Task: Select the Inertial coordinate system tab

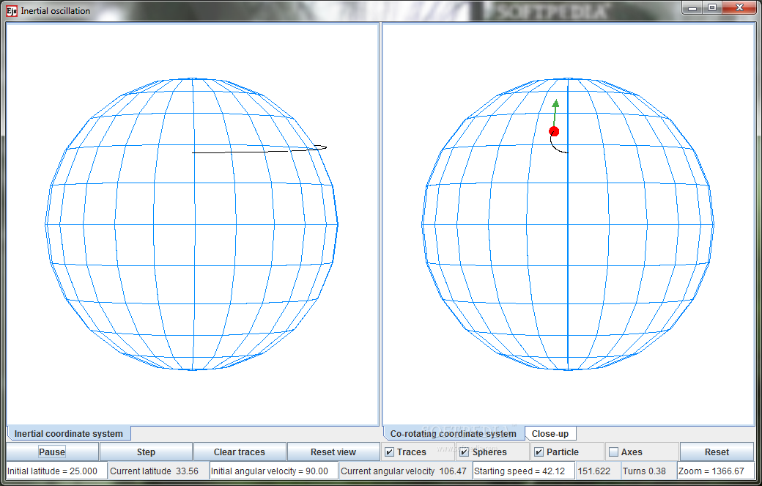Action: 69,433
